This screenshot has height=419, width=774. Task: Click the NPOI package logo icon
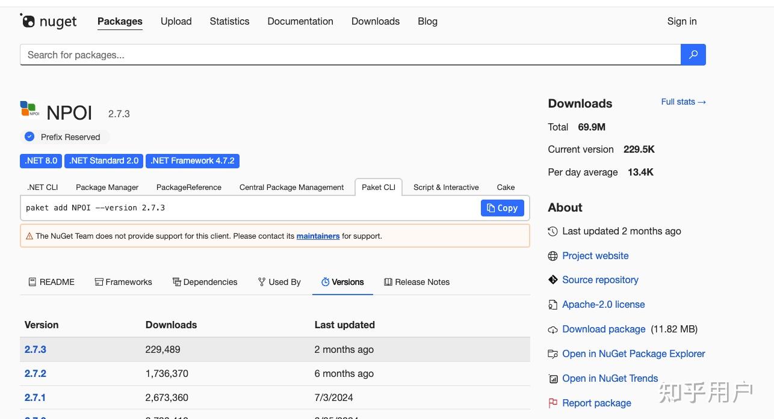tap(29, 110)
